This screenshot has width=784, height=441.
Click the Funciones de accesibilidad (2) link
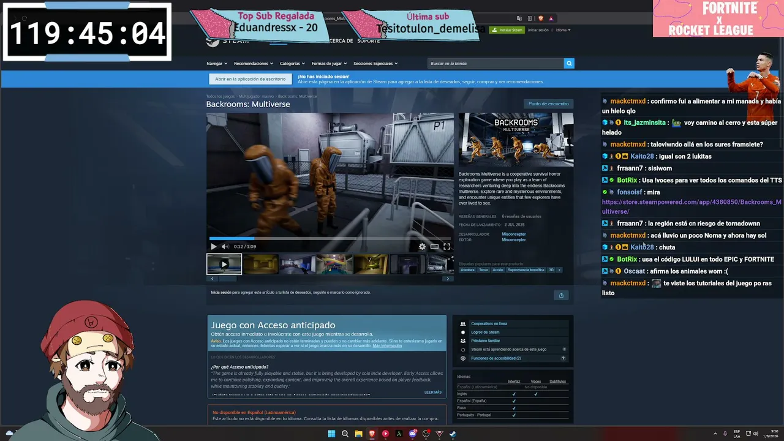point(496,358)
